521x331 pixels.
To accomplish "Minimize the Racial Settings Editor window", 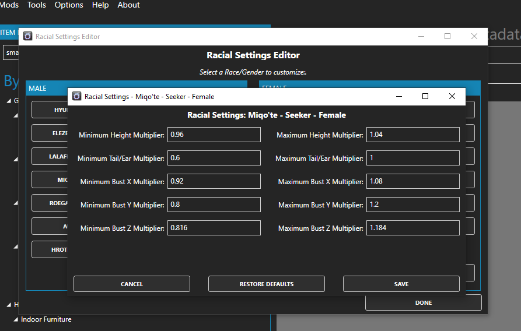I will pos(421,36).
